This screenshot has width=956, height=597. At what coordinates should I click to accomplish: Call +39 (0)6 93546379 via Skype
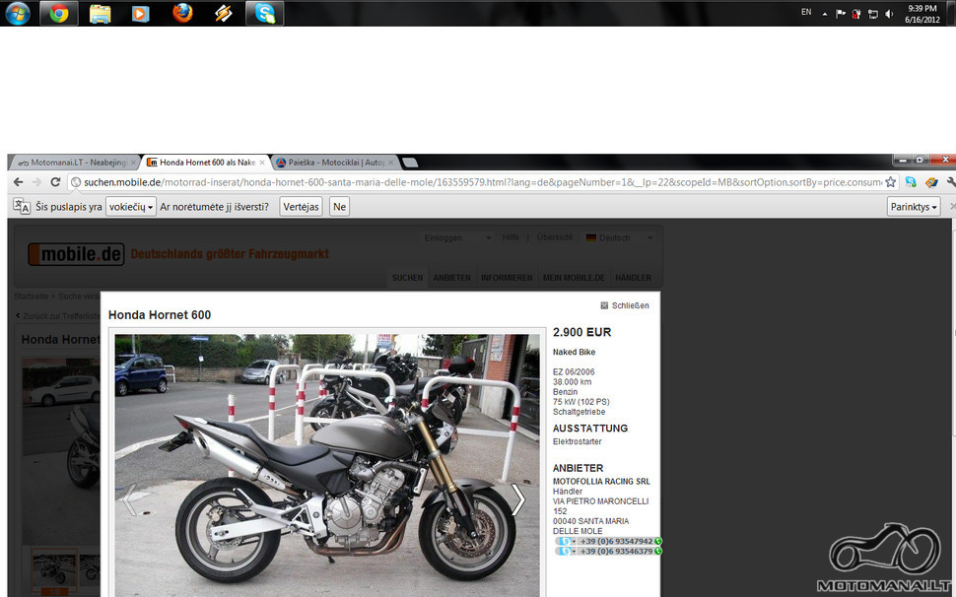(x=608, y=552)
